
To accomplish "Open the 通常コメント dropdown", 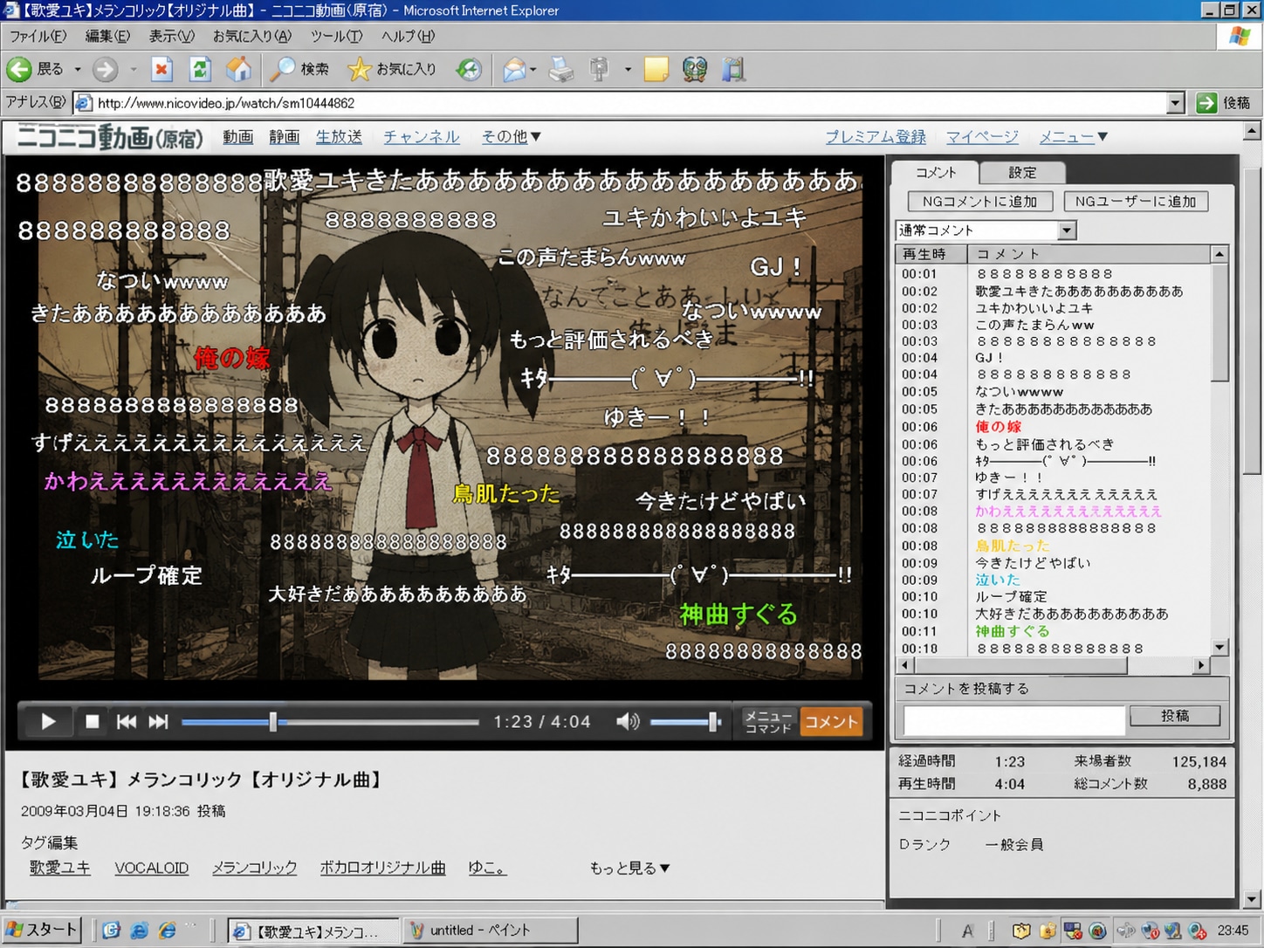I will pyautogui.click(x=986, y=230).
